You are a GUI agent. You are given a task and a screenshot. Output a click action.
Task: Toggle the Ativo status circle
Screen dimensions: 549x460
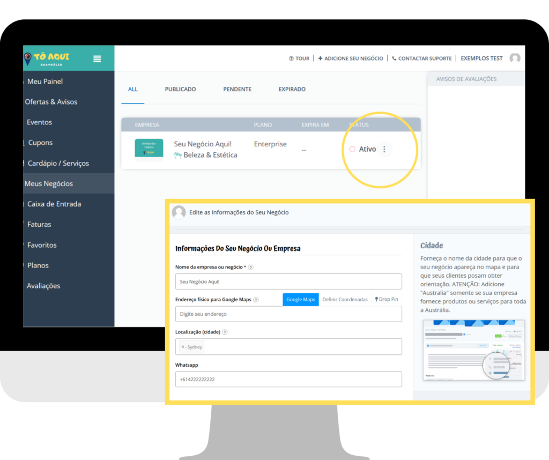(352, 149)
